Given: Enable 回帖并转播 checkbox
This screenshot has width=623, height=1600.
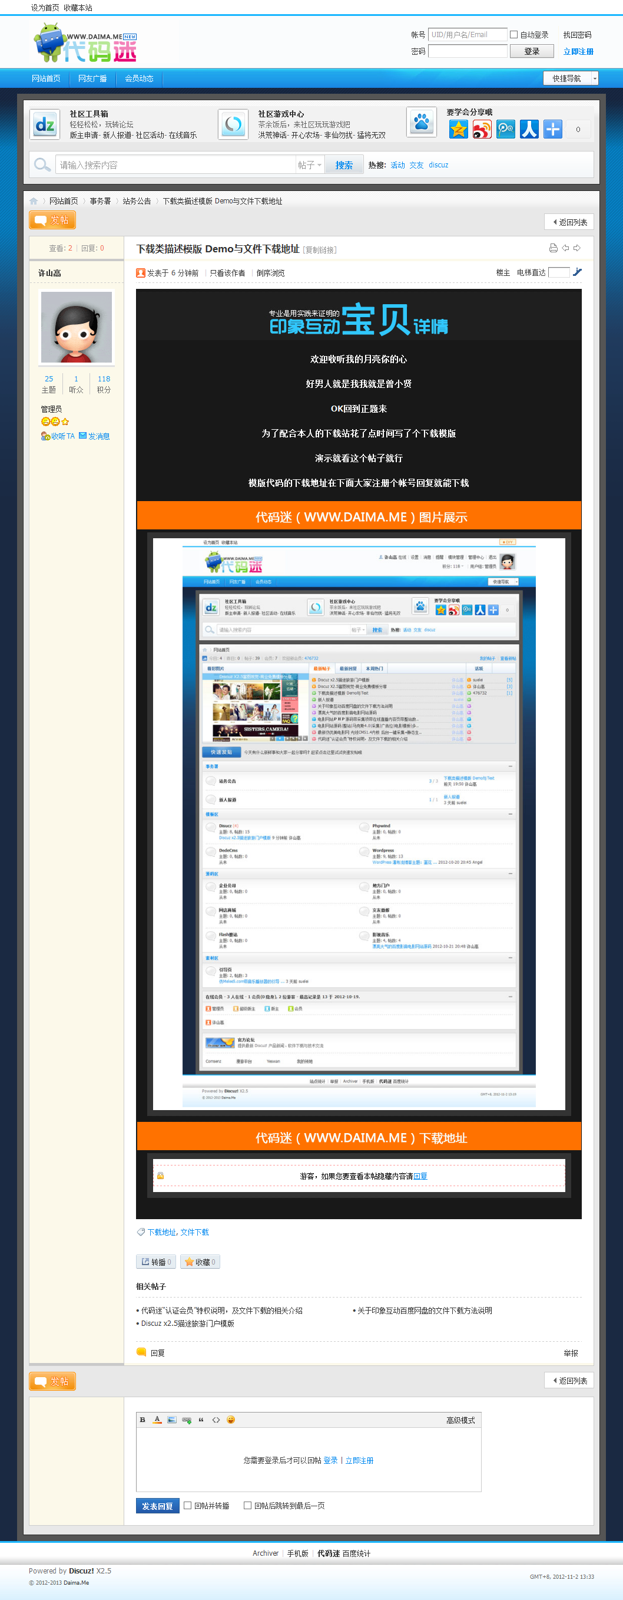Looking at the screenshot, I should click(x=187, y=1505).
